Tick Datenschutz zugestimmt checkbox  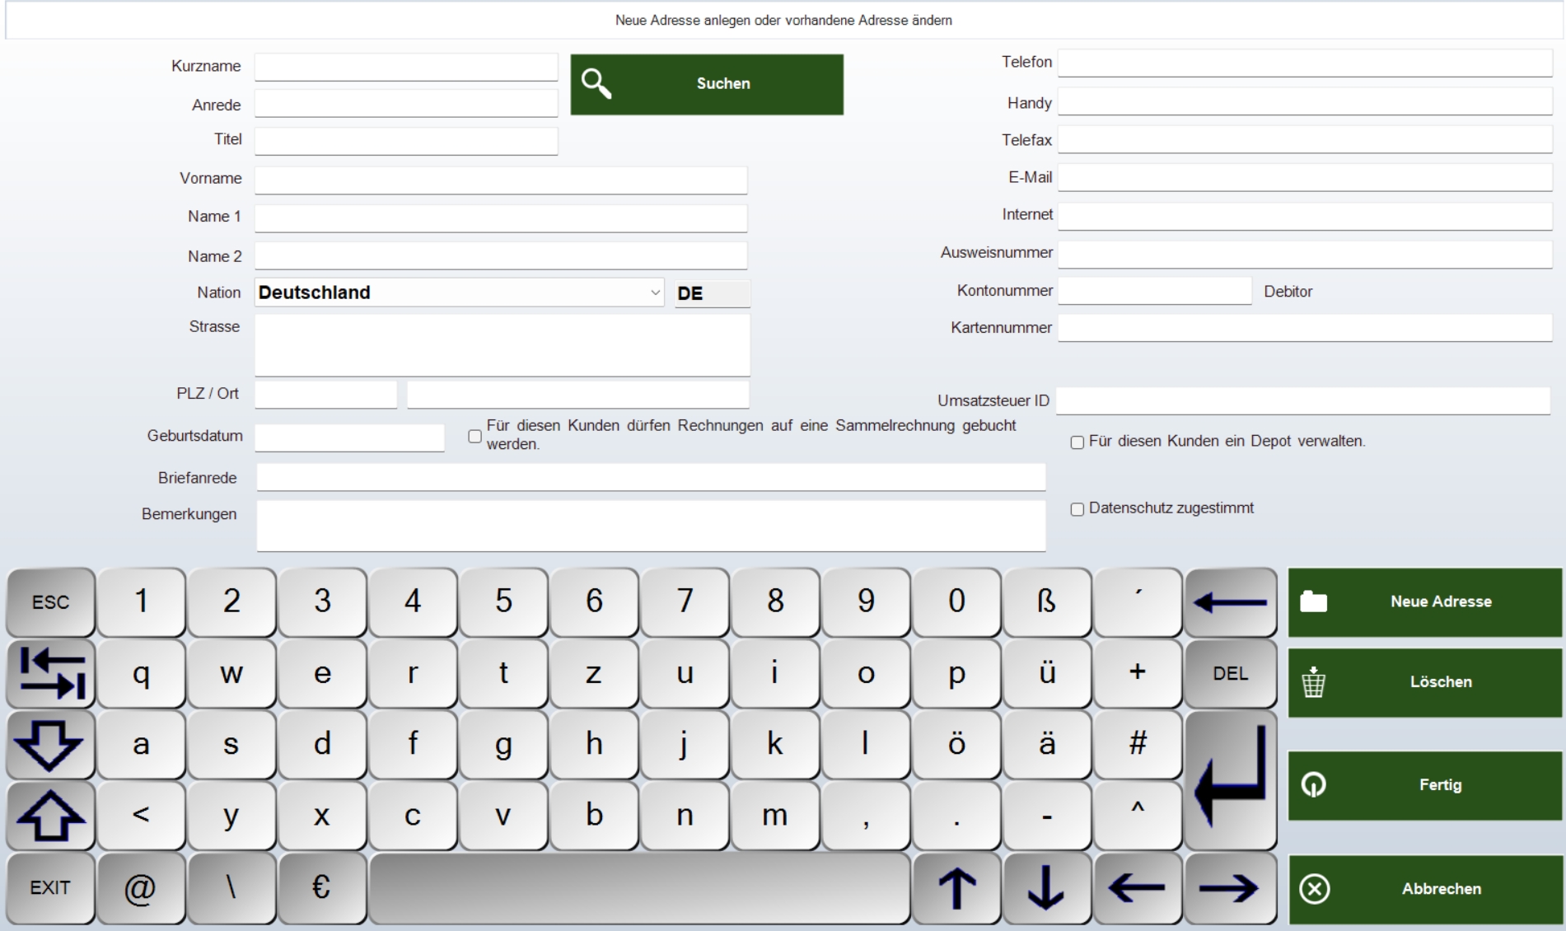[1077, 509]
